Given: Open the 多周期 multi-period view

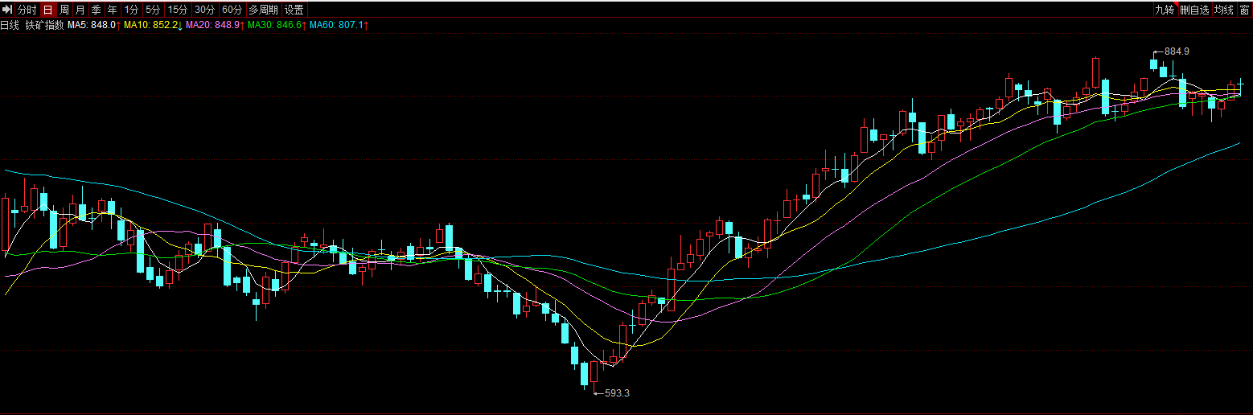Looking at the screenshot, I should (264, 10).
